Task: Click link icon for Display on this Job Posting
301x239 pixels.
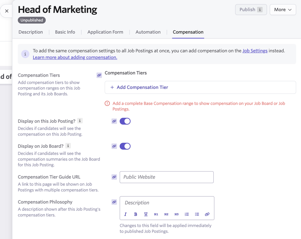Action: [x=114, y=121]
